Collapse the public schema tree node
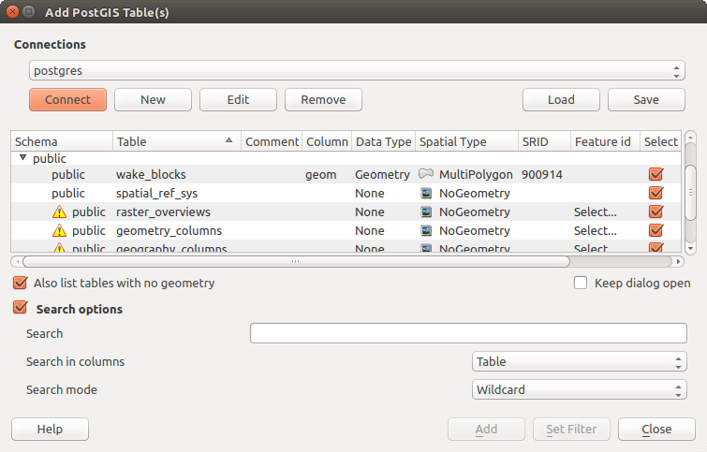This screenshot has width=707, height=452. coord(22,158)
